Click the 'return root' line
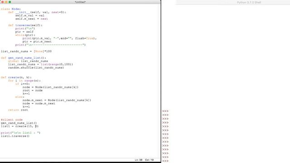290x163 pixels. [18, 110]
